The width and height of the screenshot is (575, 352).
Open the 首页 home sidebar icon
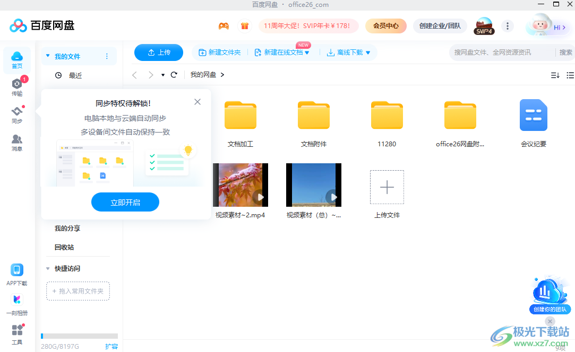point(17,60)
